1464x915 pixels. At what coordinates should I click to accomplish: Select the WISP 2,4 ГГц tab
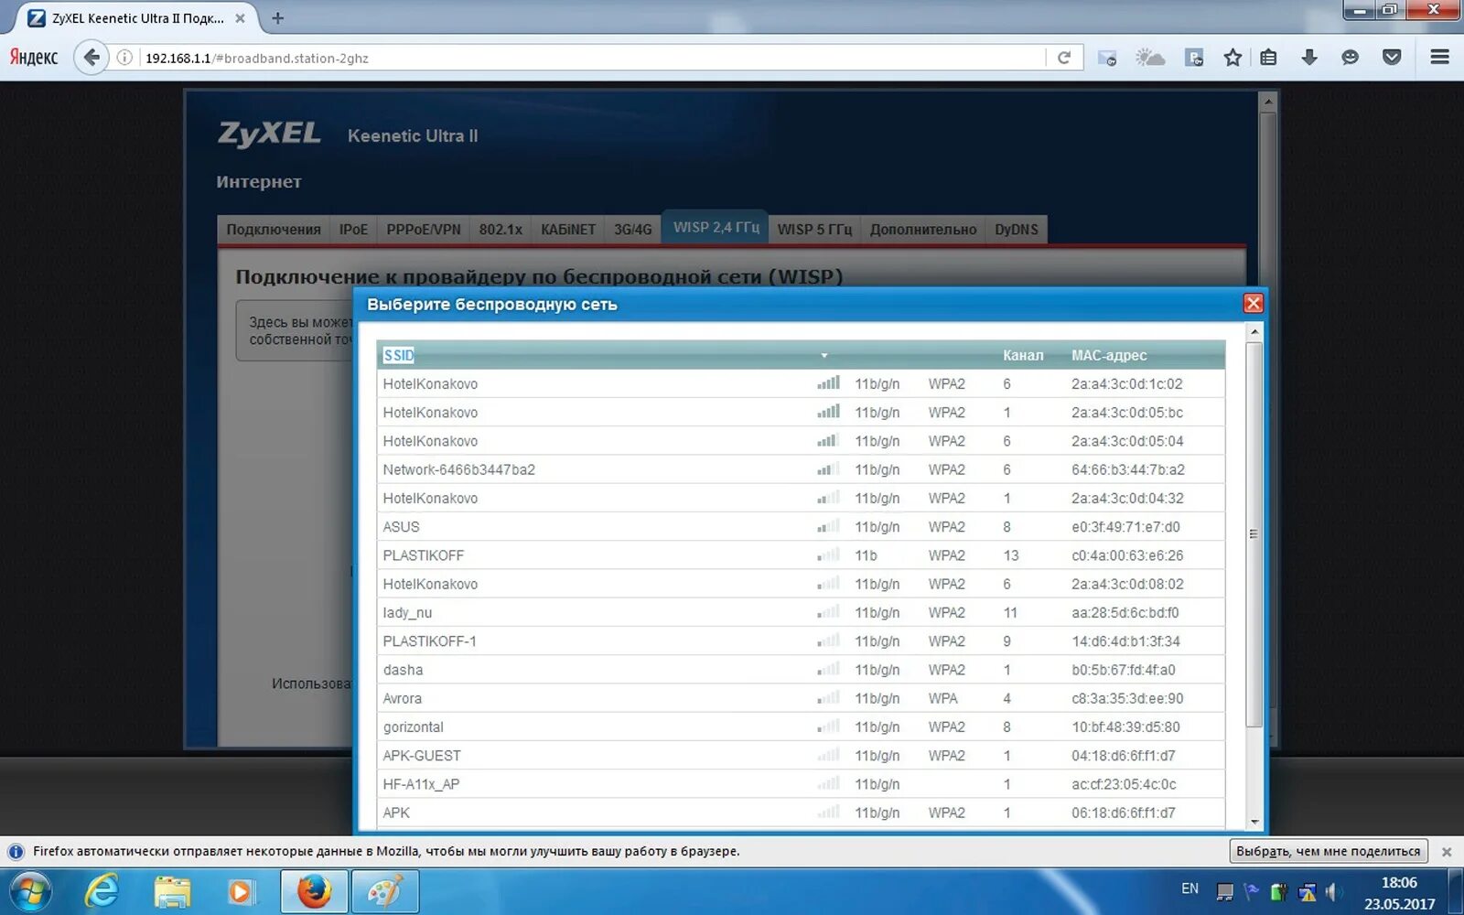(x=716, y=228)
